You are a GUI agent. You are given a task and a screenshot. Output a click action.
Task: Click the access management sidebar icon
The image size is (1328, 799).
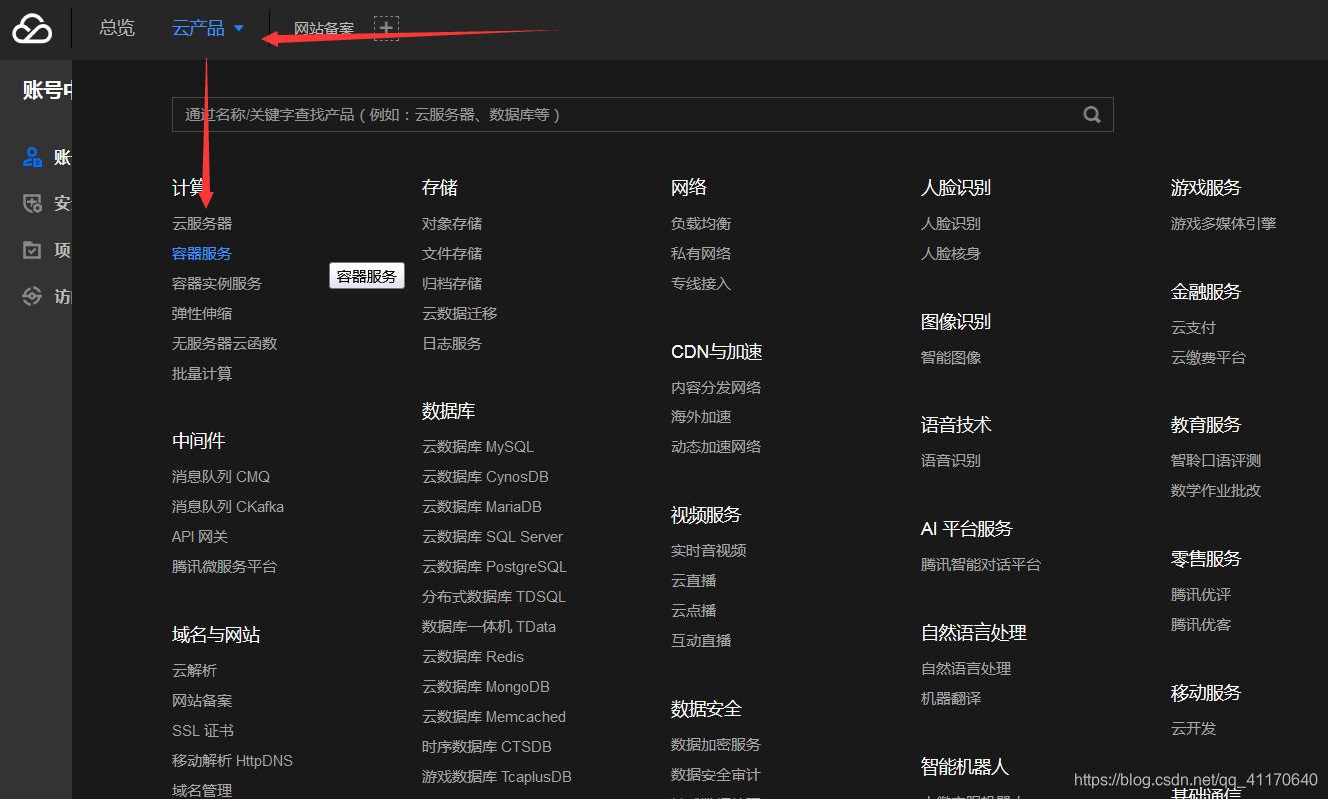click(x=33, y=297)
